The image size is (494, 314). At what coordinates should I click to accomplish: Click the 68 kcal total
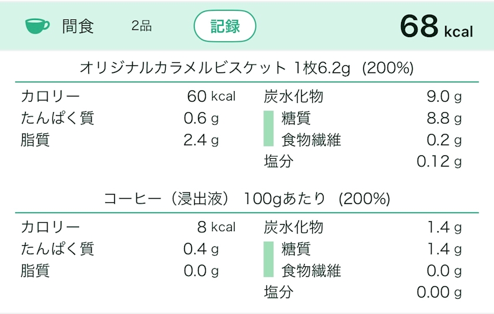[436, 26]
